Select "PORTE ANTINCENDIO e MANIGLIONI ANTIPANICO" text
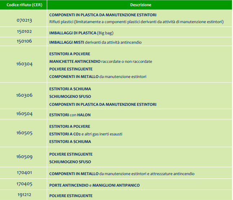This screenshot has height=200, width=233. (x=94, y=185)
